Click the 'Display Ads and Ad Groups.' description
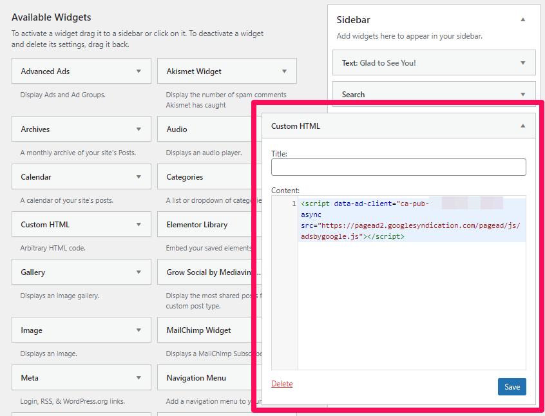Screen dimensions: 545x416 (63, 95)
